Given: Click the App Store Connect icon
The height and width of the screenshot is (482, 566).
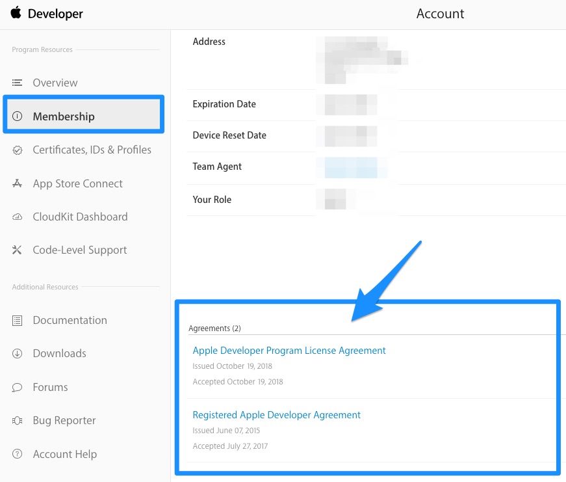Looking at the screenshot, I should click(17, 183).
